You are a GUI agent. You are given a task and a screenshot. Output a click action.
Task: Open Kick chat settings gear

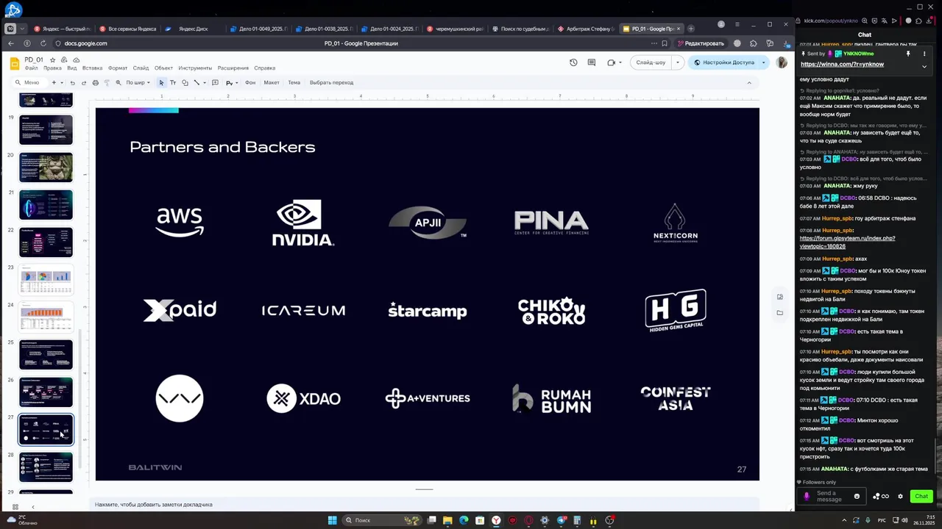(900, 496)
